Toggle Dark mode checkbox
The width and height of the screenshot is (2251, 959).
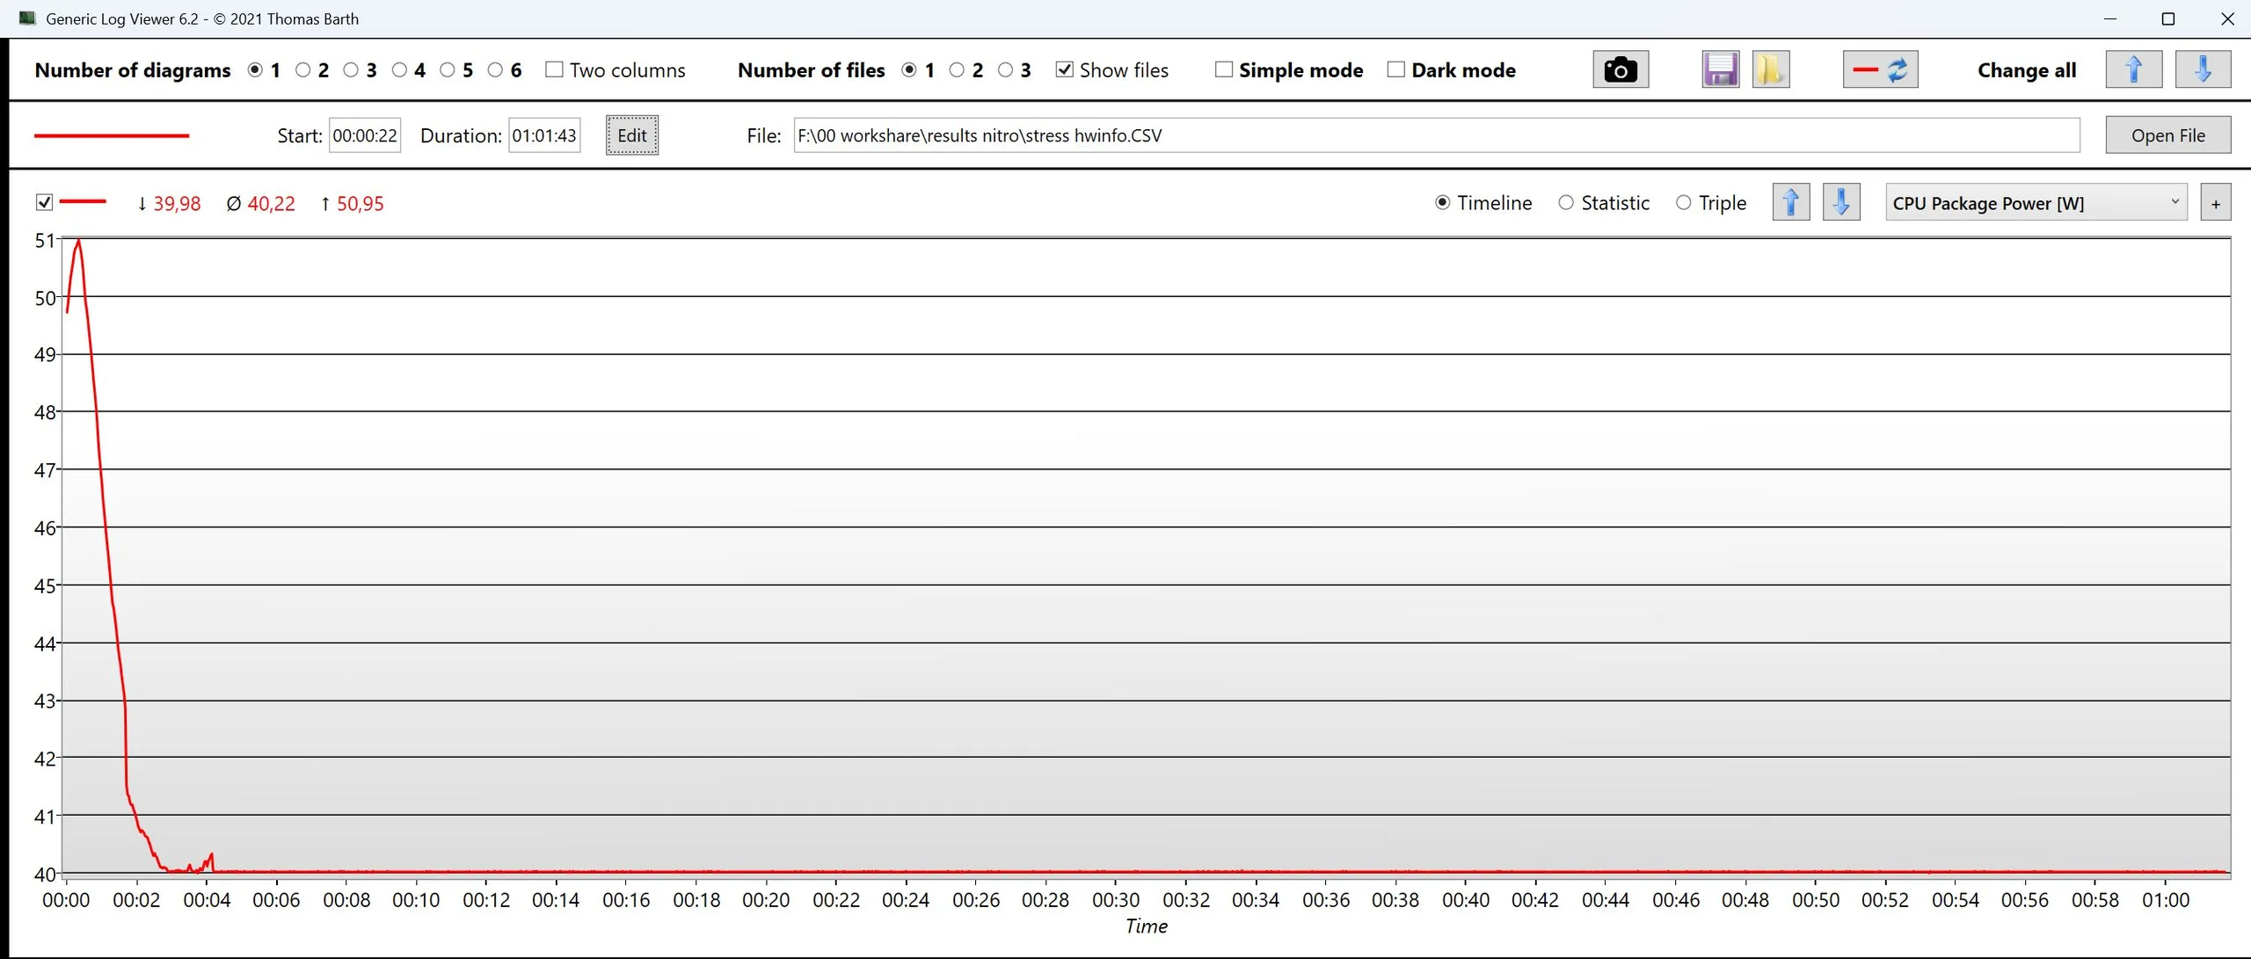coord(1395,69)
